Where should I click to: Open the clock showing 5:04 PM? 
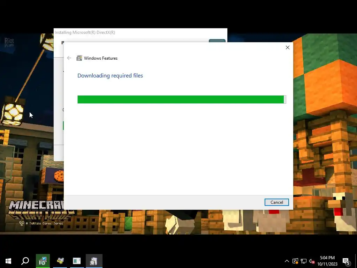(x=327, y=261)
